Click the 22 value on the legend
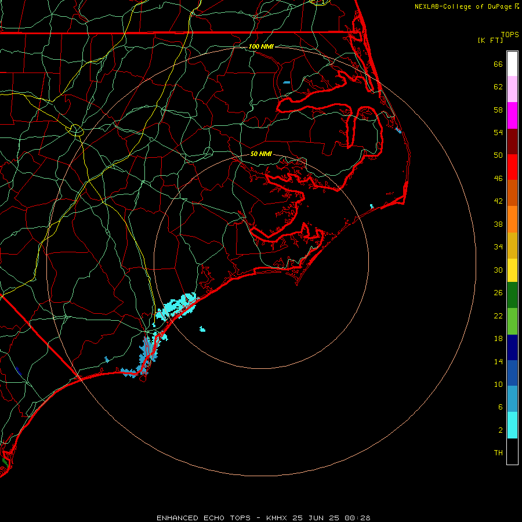Viewport: 522px width, 522px height. [x=498, y=316]
